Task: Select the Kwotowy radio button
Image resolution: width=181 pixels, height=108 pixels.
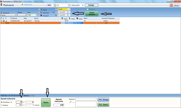Action: tap(2, 105)
